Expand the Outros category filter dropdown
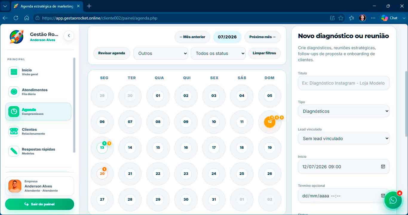 point(161,53)
